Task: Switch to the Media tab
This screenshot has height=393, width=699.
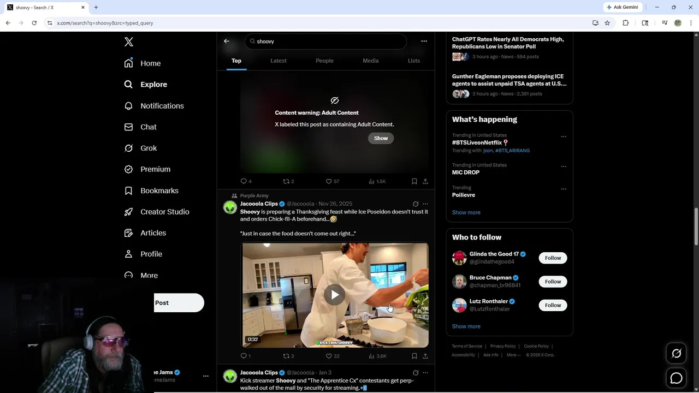Action: pos(371,61)
